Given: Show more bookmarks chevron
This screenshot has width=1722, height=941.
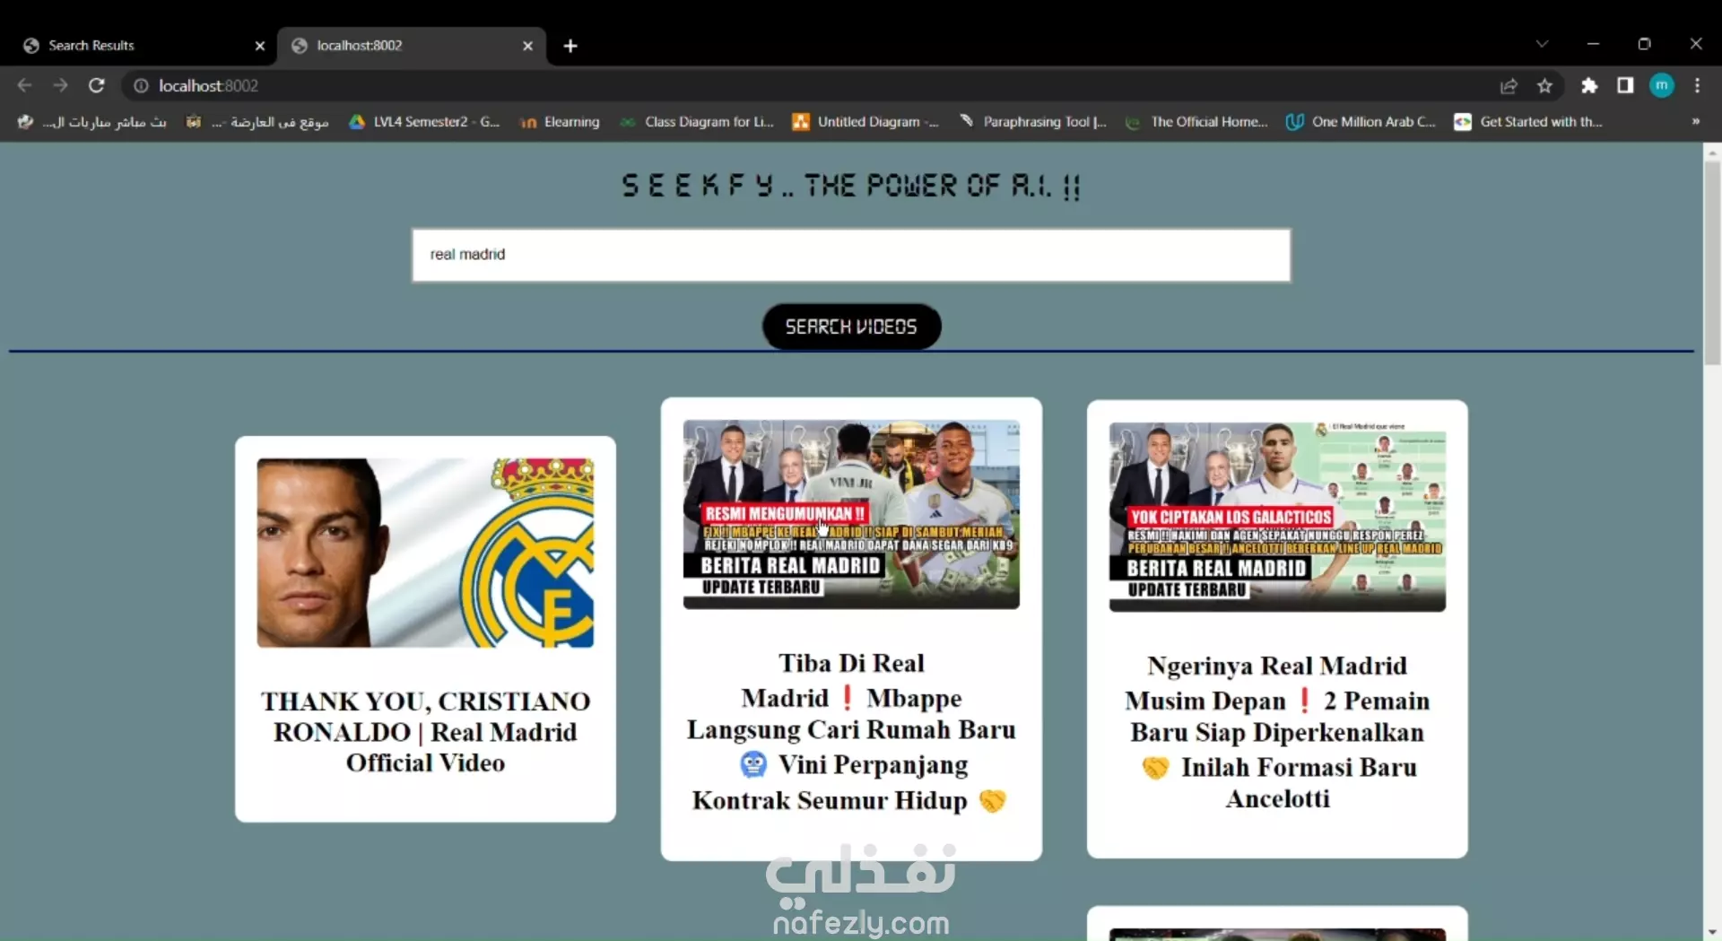Looking at the screenshot, I should coord(1695,121).
